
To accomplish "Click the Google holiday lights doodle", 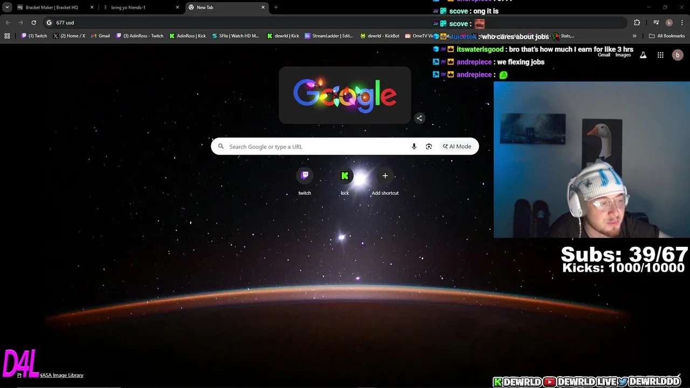I will 345,95.
